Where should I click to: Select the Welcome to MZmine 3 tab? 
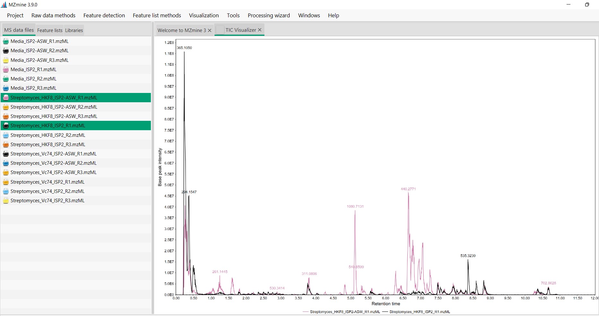tap(181, 30)
